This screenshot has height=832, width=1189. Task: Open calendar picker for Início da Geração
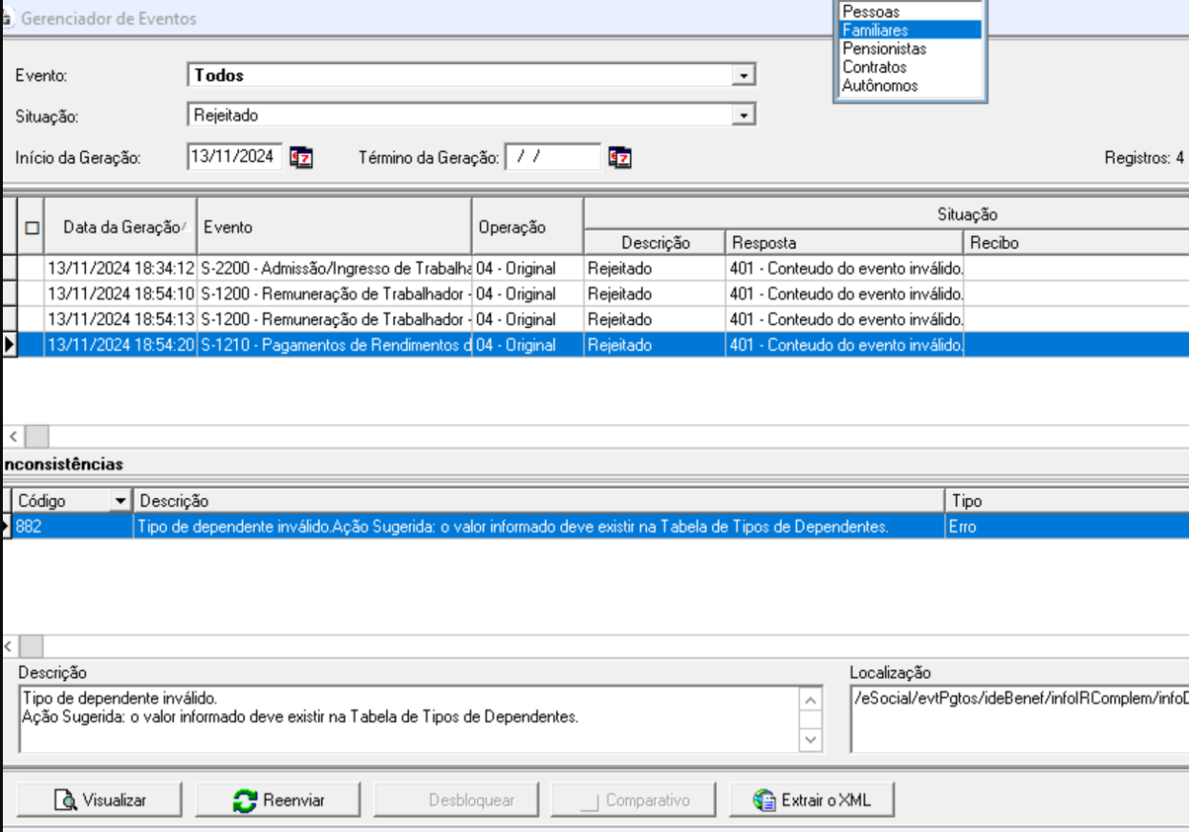(x=302, y=157)
